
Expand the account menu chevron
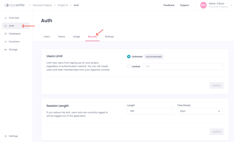[x=231, y=5]
